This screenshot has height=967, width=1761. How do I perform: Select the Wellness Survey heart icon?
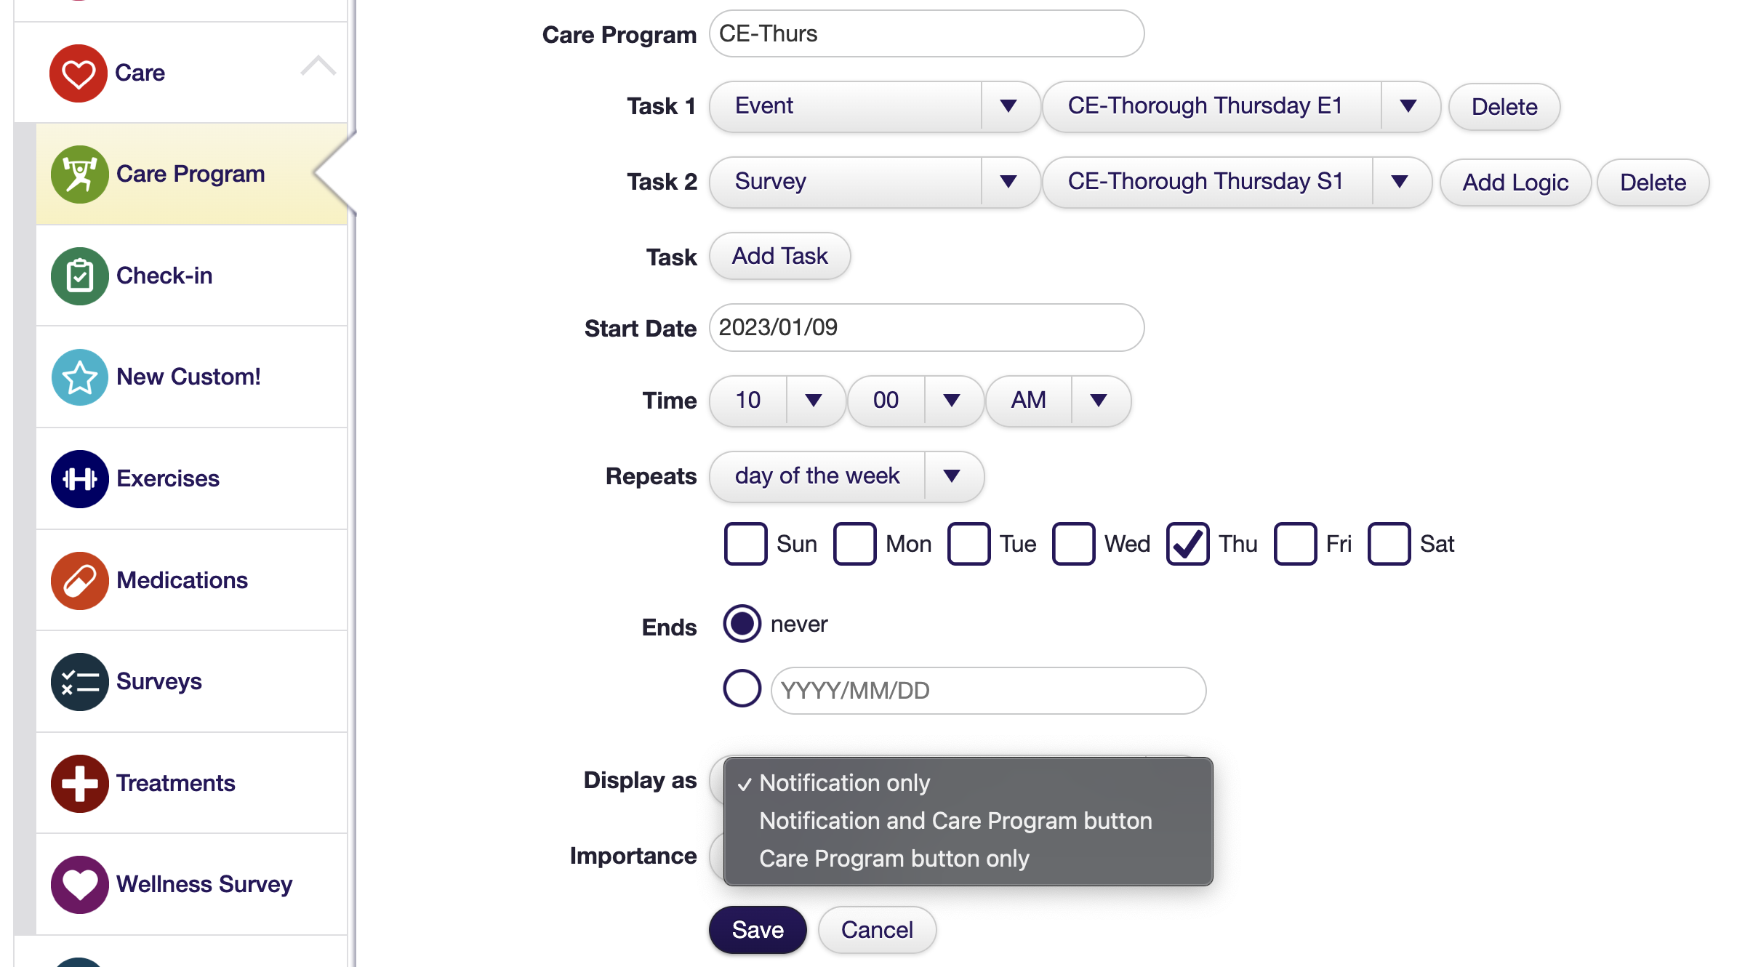click(x=79, y=884)
